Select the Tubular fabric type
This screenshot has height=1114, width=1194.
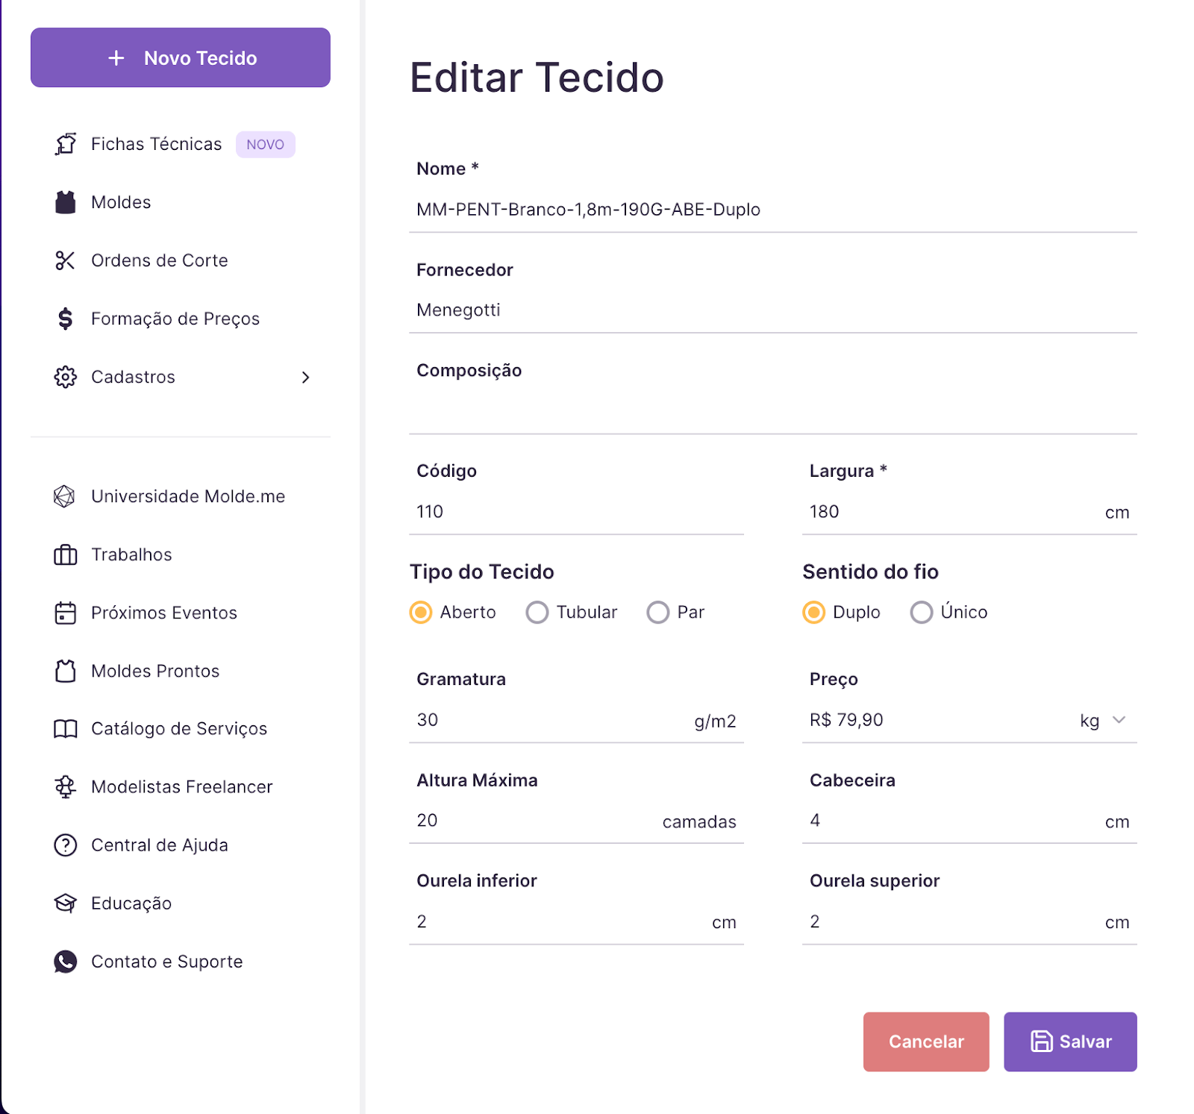pyautogui.click(x=537, y=613)
